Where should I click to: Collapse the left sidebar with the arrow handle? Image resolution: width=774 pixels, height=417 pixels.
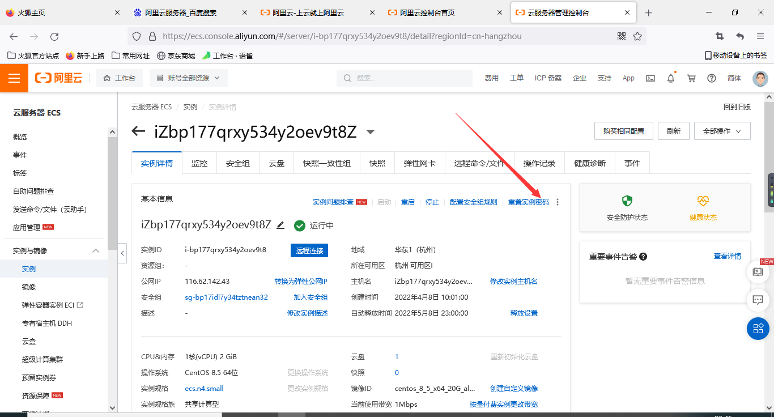click(x=122, y=253)
